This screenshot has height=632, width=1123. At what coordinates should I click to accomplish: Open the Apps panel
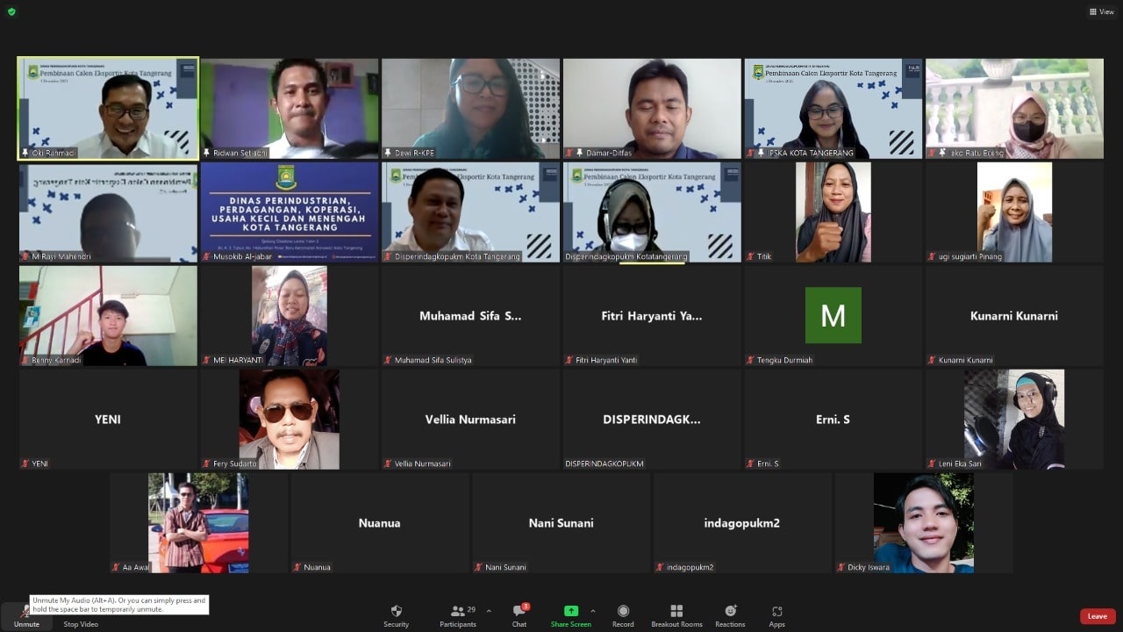point(776,612)
